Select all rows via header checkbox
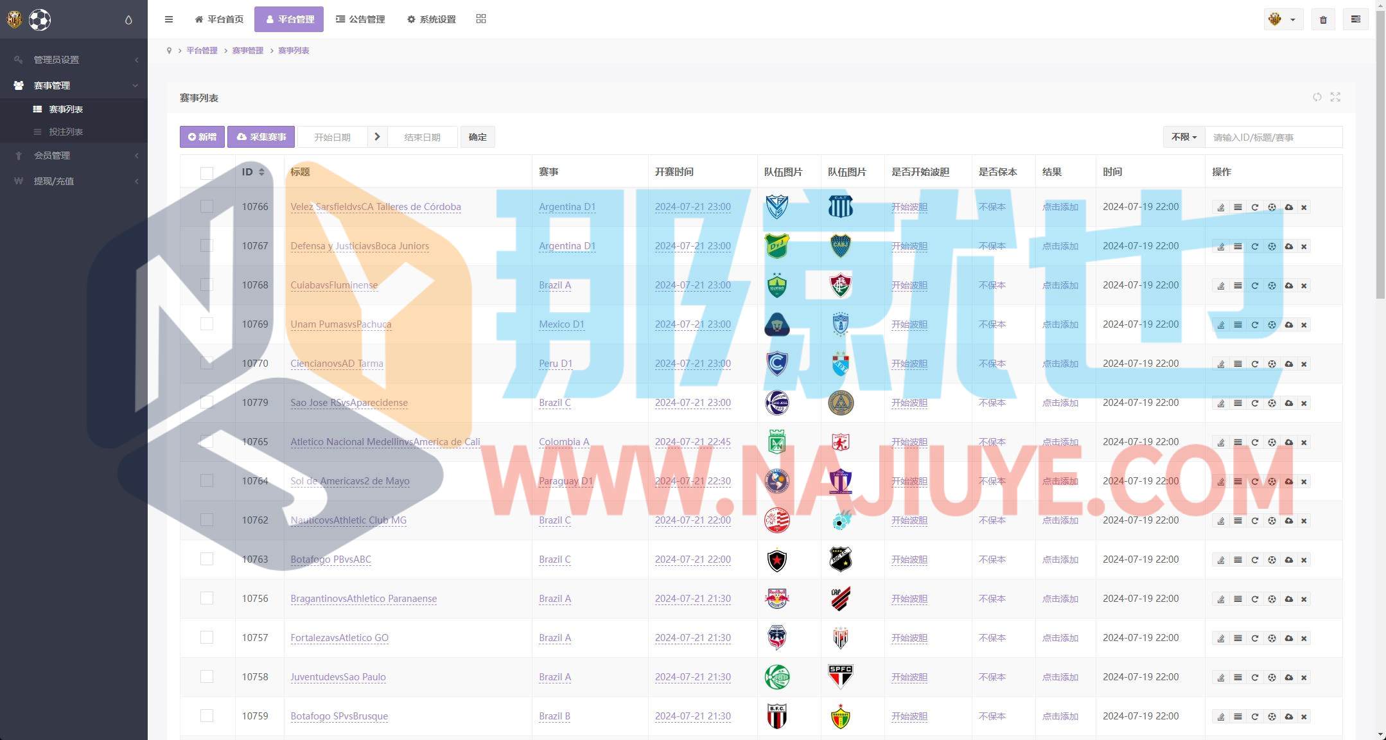 click(206, 173)
